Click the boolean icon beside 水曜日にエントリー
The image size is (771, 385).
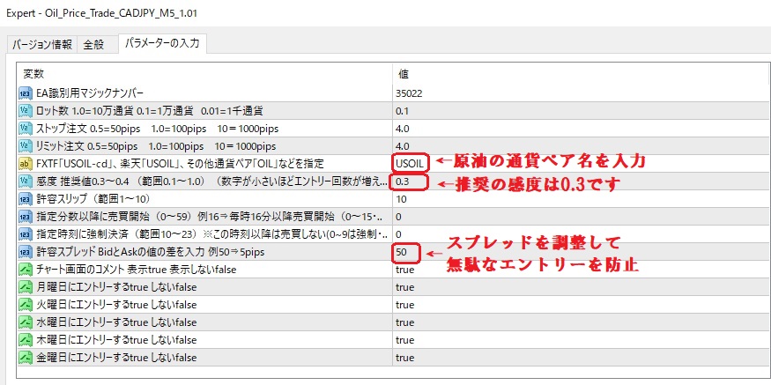(x=25, y=322)
